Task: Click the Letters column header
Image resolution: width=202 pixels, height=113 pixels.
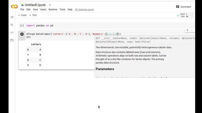Action: (x=36, y=44)
